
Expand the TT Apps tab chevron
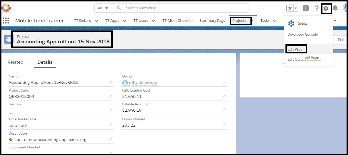coord(125,21)
